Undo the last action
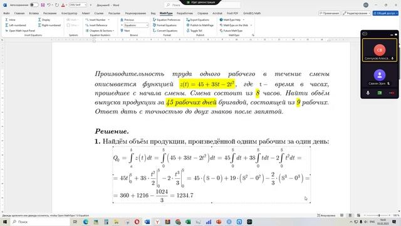 [49, 5]
